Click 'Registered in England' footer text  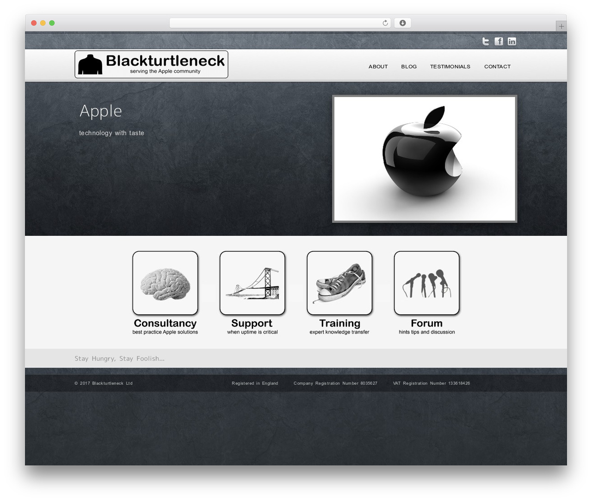tap(255, 383)
